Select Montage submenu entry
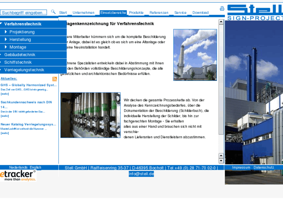283x212 pixels. click(x=18, y=47)
